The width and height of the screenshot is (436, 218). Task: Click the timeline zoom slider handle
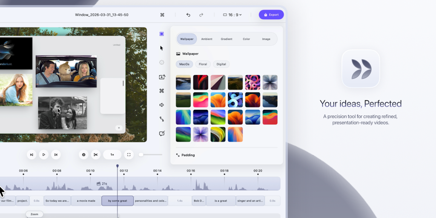(x=141, y=155)
